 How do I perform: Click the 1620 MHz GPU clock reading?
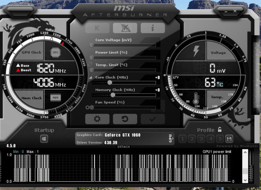coord(51,68)
